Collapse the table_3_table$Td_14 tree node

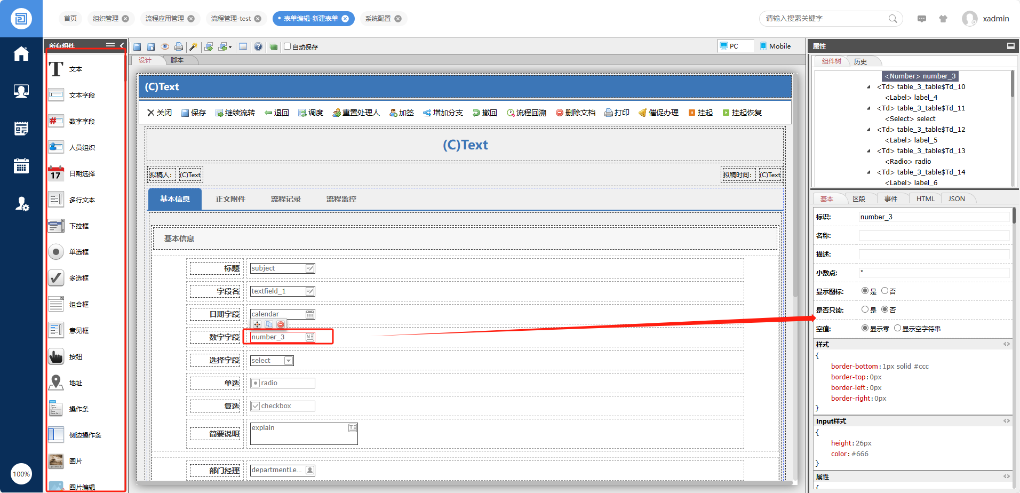click(x=869, y=172)
